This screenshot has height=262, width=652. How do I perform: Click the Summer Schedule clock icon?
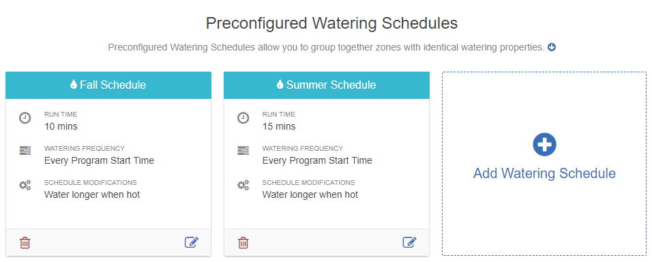(x=243, y=118)
